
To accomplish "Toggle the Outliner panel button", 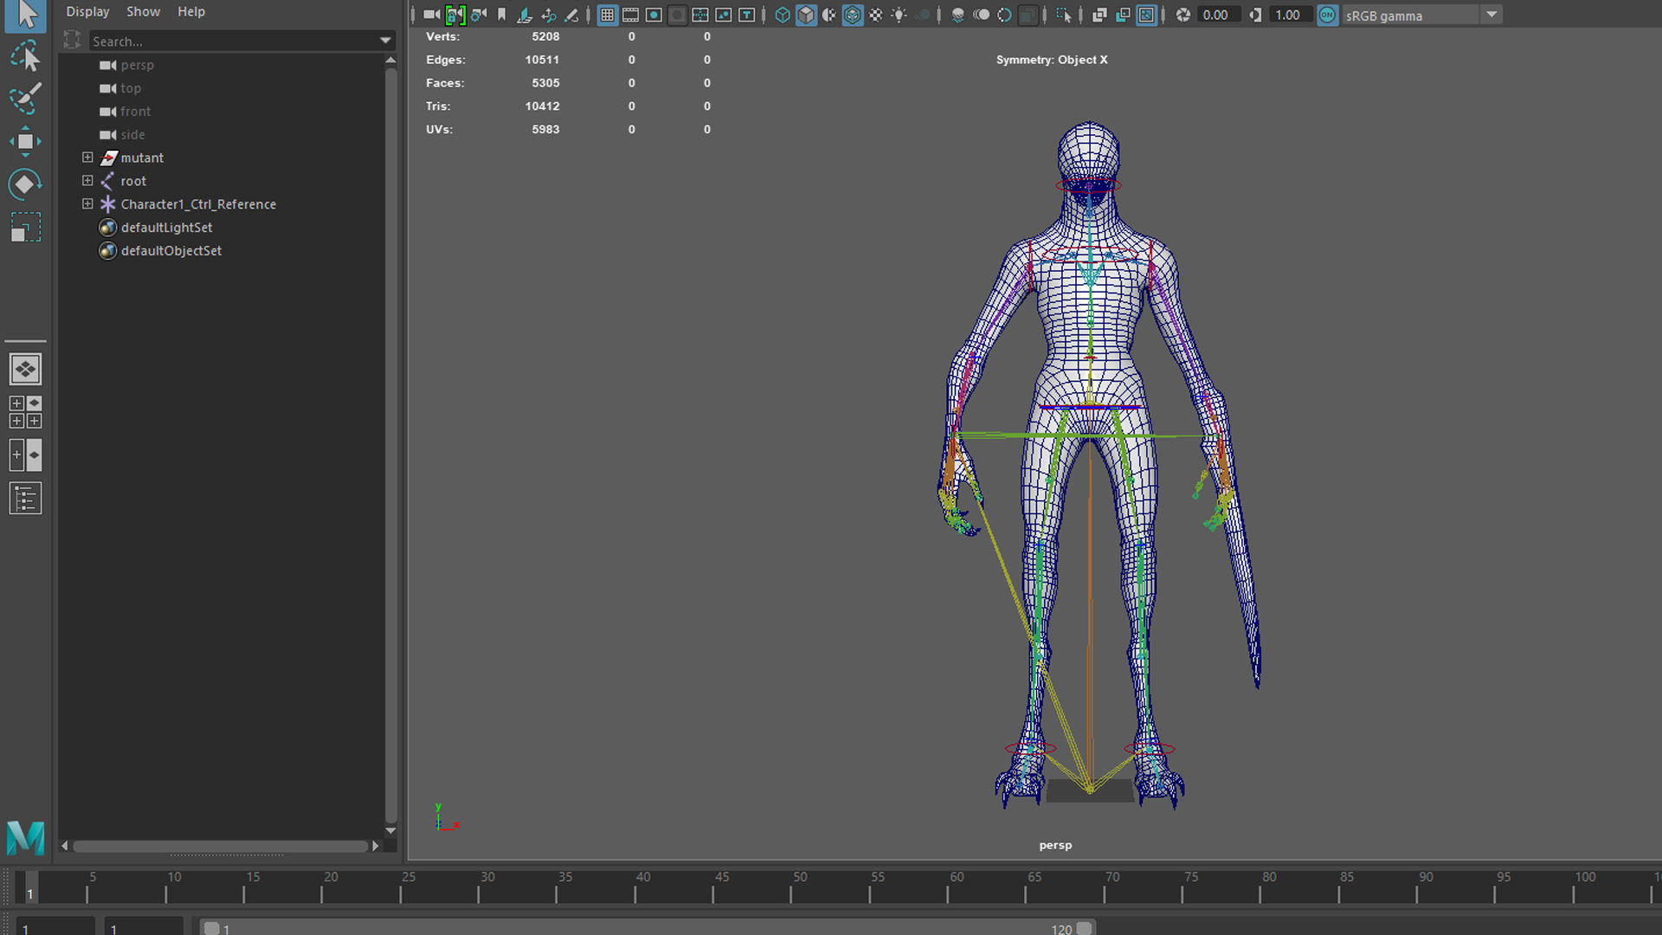I will 25,499.
